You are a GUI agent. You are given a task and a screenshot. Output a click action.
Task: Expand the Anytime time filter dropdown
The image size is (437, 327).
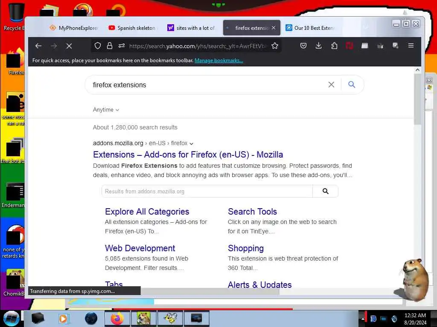coord(106,109)
